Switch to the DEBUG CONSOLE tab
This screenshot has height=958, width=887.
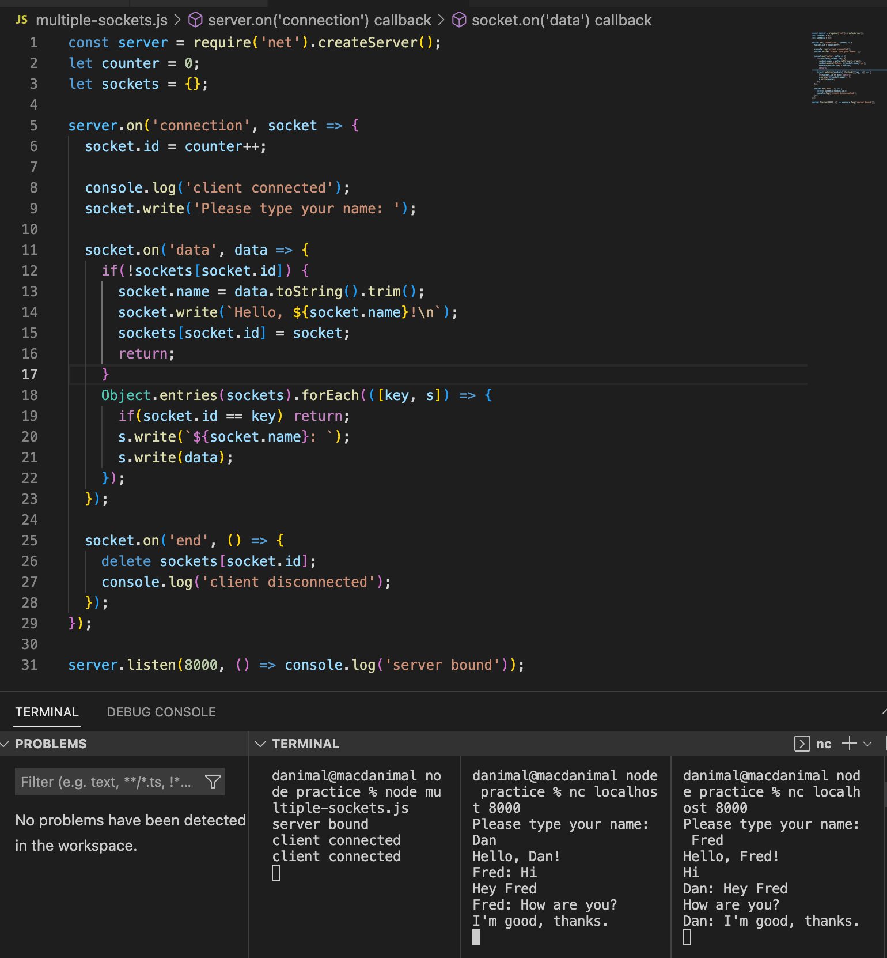pos(161,712)
